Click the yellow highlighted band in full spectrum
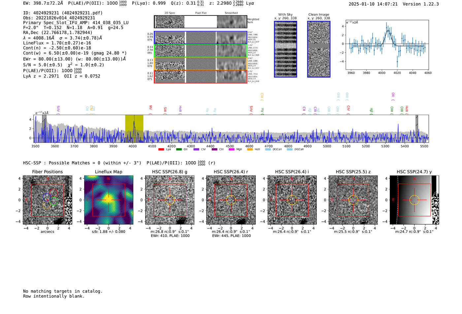This screenshot has width=462, height=314. pos(134,128)
